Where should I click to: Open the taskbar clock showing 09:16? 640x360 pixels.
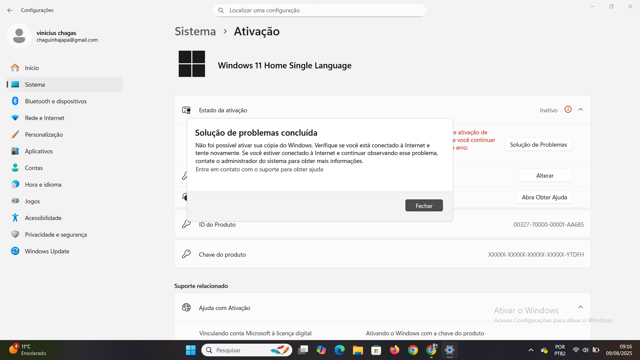coord(619,350)
